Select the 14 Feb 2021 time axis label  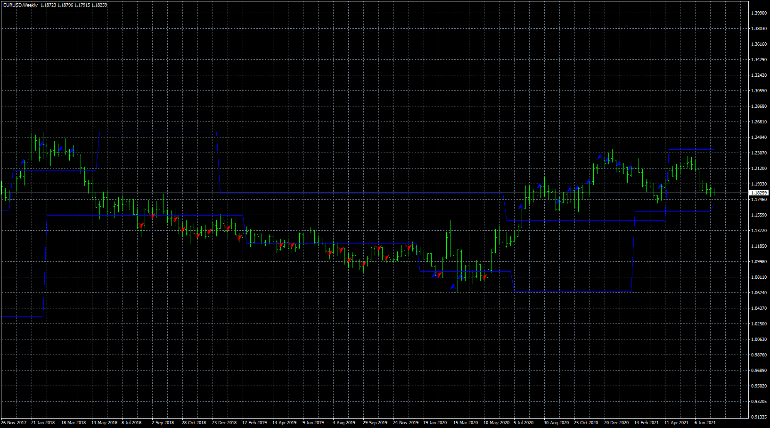(x=647, y=423)
